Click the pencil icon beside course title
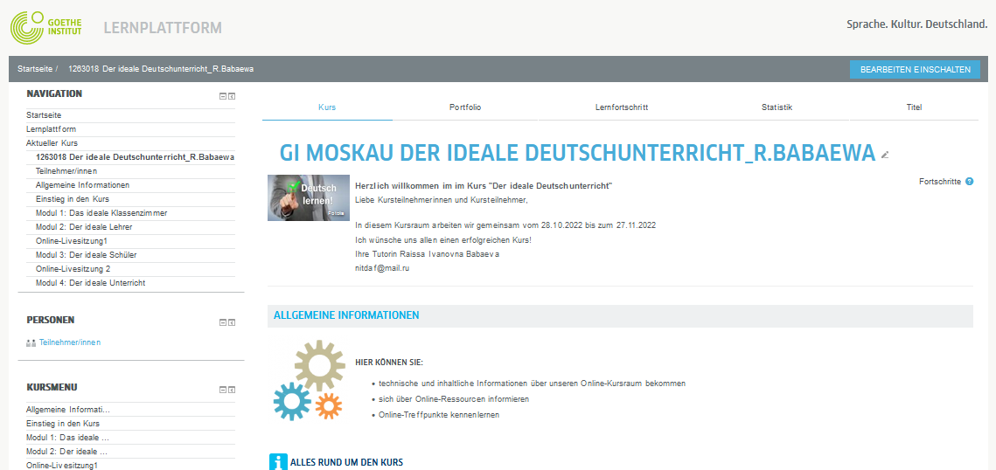 885,155
